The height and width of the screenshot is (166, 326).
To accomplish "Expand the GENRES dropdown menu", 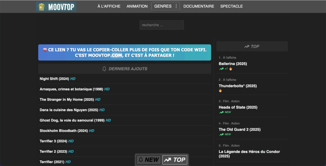I will point(163,6).
